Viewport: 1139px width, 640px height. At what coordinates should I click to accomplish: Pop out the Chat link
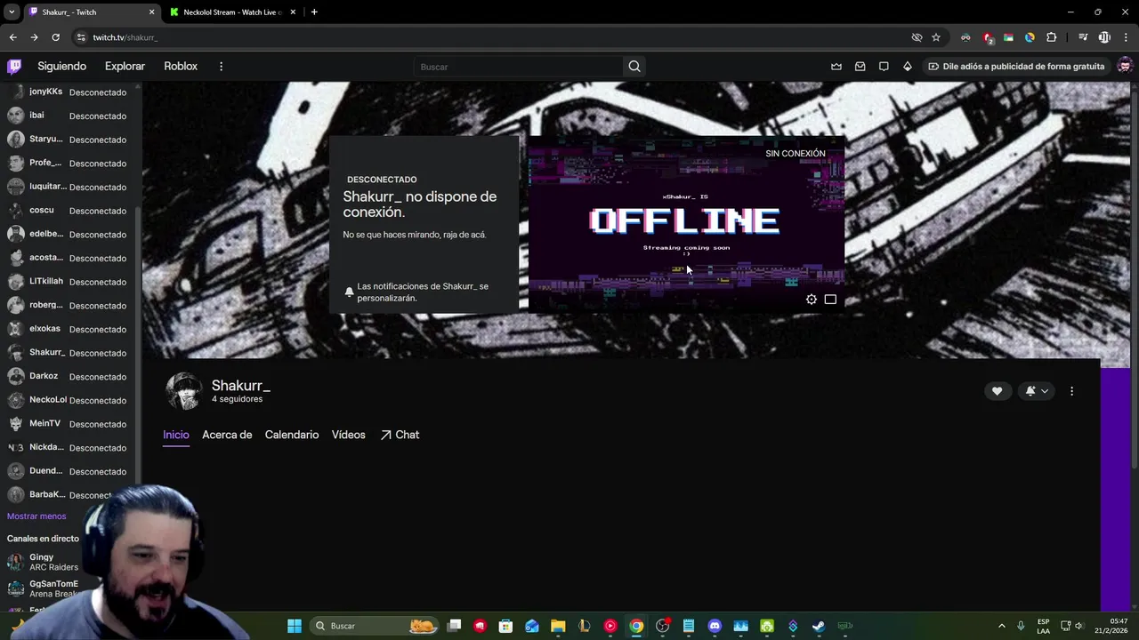click(400, 435)
